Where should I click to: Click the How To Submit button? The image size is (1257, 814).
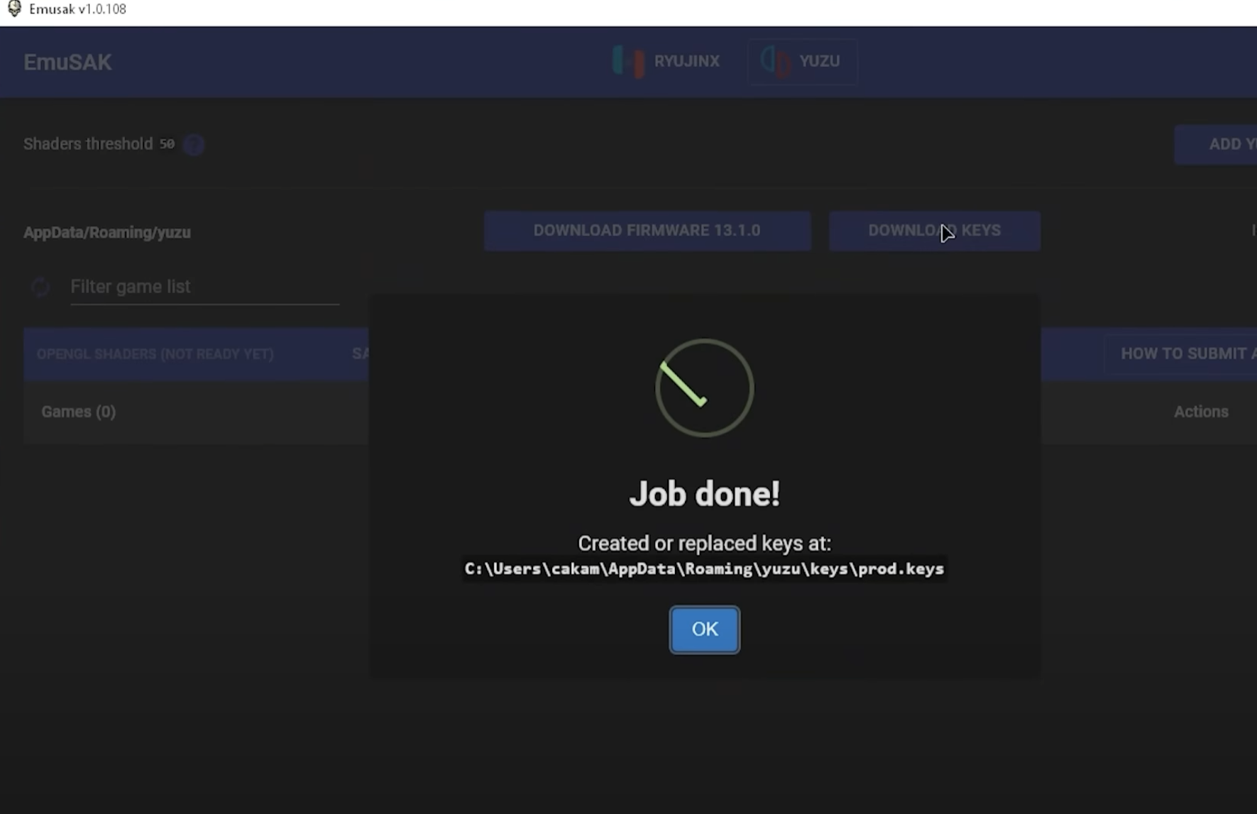coord(1180,353)
